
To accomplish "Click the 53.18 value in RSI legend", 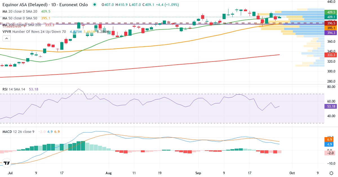I will coord(34,89).
